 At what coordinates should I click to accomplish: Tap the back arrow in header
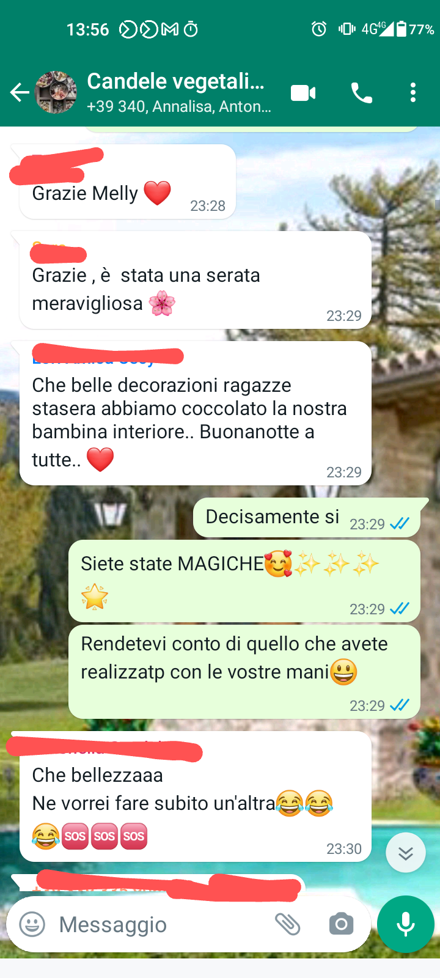[20, 93]
